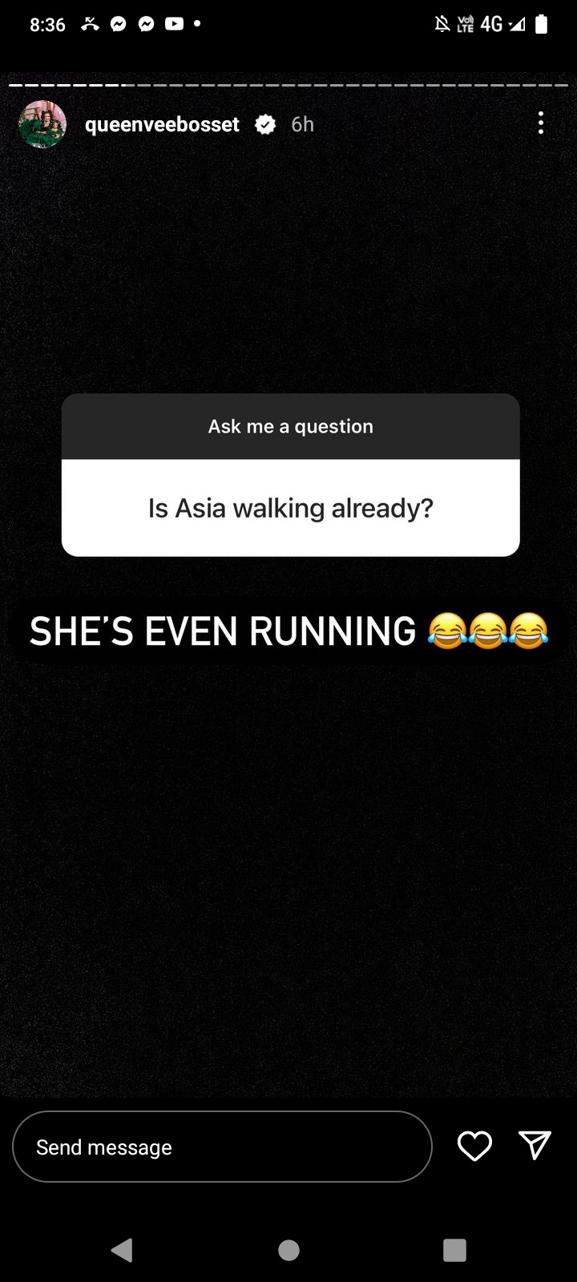Open the three-dot story options menu
The image size is (577, 1282).
[x=541, y=123]
